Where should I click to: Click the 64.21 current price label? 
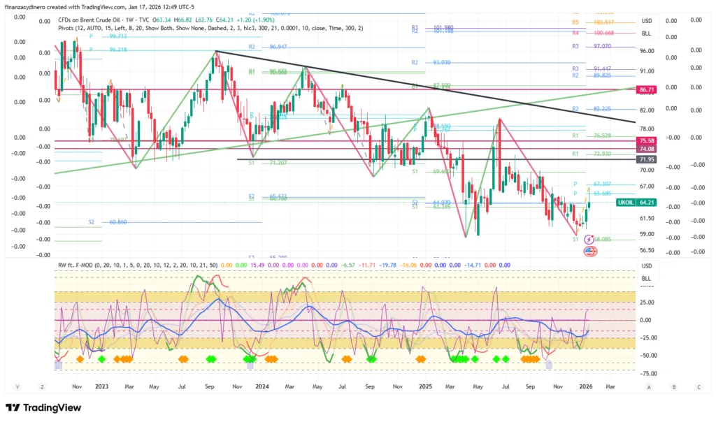pyautogui.click(x=647, y=203)
